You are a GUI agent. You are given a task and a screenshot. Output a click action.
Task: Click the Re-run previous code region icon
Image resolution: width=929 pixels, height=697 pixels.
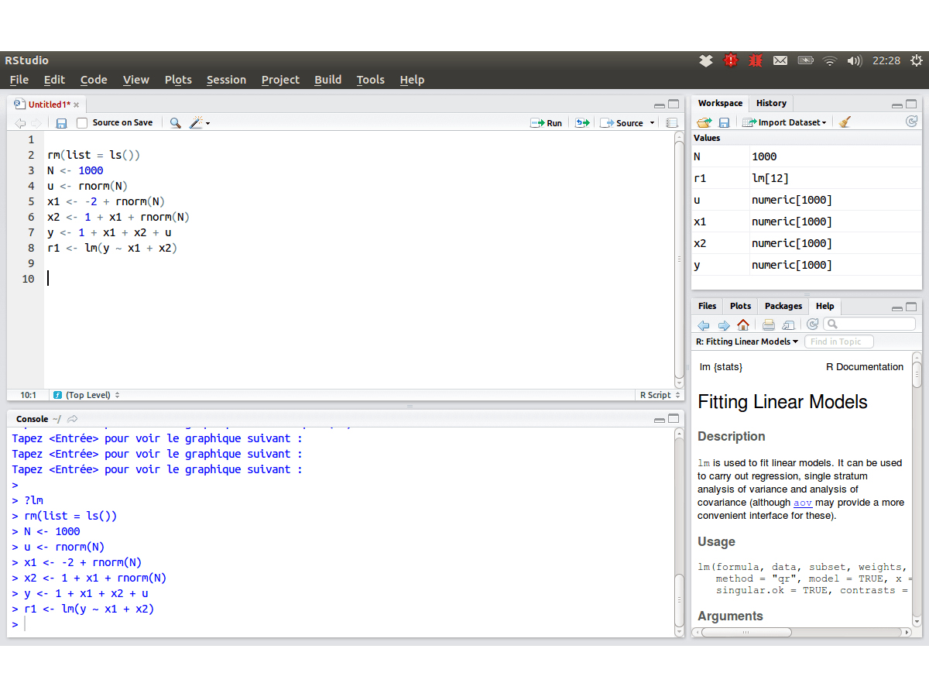click(582, 123)
